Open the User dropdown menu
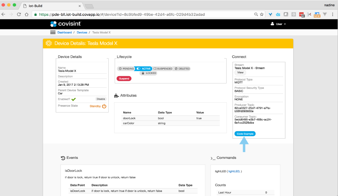This screenshot has height=196, width=338. (278, 24)
